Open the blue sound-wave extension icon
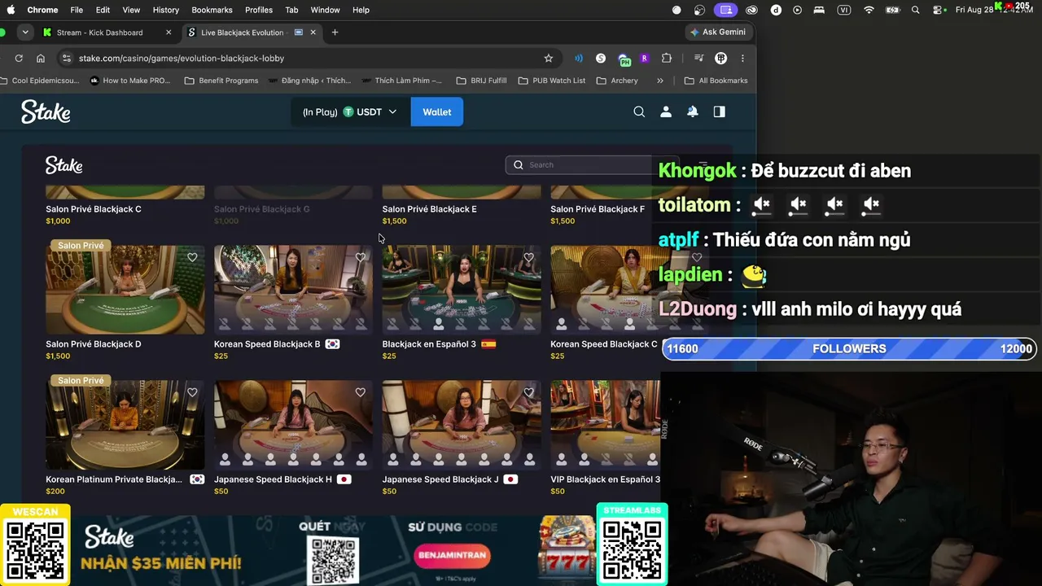The image size is (1042, 586). click(579, 59)
